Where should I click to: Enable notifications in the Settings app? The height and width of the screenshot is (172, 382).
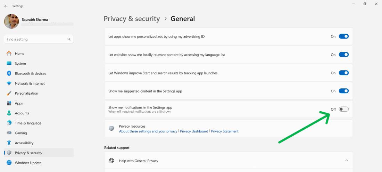pos(343,109)
